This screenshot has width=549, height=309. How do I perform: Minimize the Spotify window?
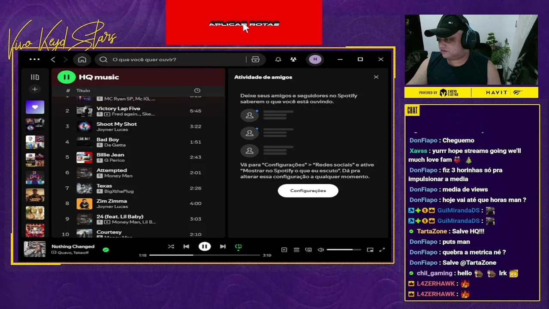coord(340,59)
